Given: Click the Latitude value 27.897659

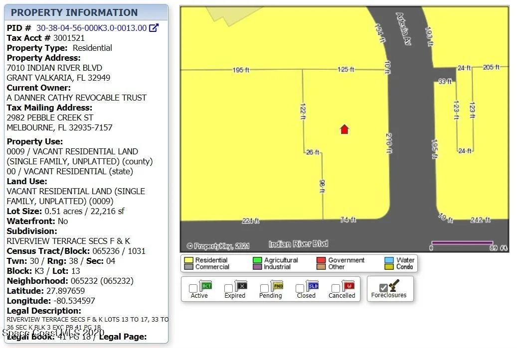Looking at the screenshot, I should point(65,291).
